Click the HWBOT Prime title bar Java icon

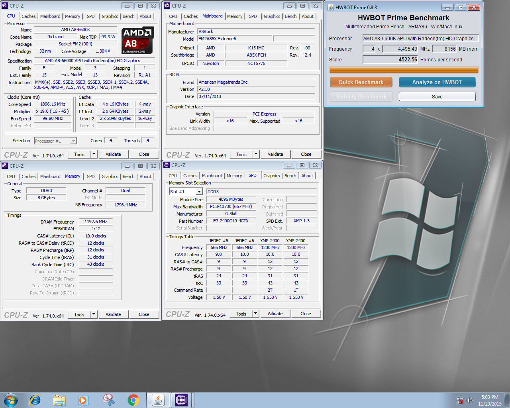point(331,7)
